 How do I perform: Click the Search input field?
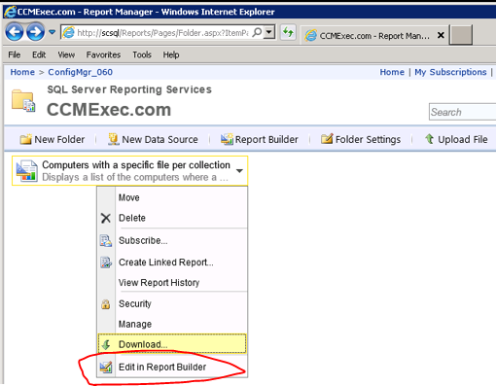tap(462, 112)
